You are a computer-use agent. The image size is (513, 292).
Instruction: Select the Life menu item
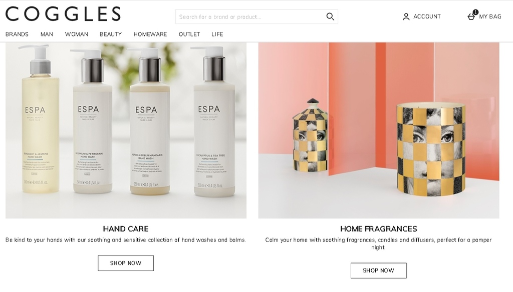pyautogui.click(x=217, y=34)
